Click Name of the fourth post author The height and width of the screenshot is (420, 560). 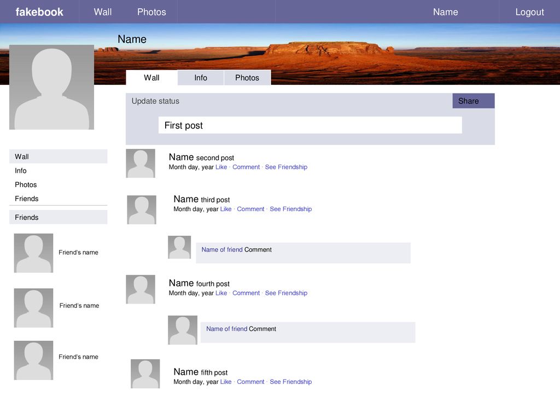click(181, 283)
